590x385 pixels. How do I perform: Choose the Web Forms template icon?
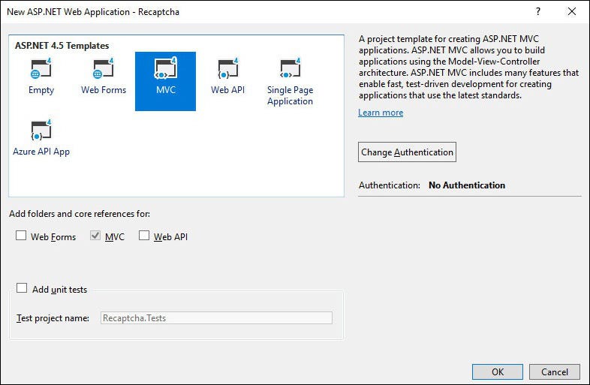104,69
